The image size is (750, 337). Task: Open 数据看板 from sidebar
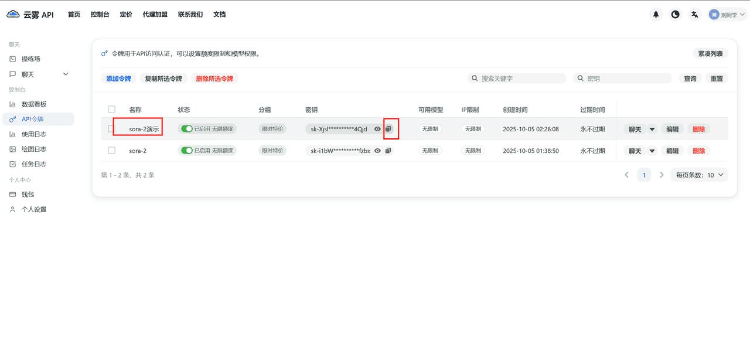point(33,104)
